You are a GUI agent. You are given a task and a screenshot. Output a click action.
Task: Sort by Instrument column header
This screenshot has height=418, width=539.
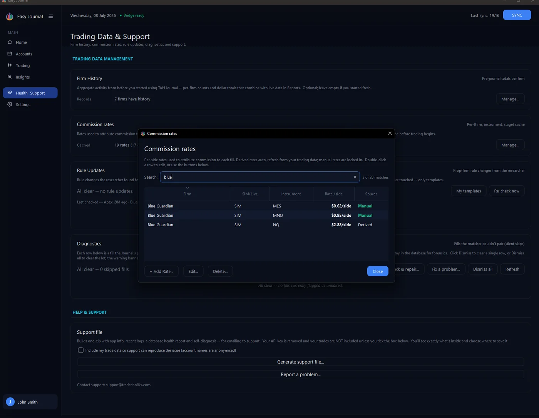291,194
